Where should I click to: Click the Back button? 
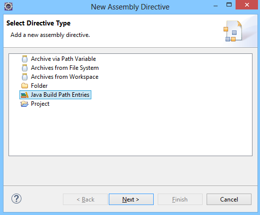pos(85,199)
